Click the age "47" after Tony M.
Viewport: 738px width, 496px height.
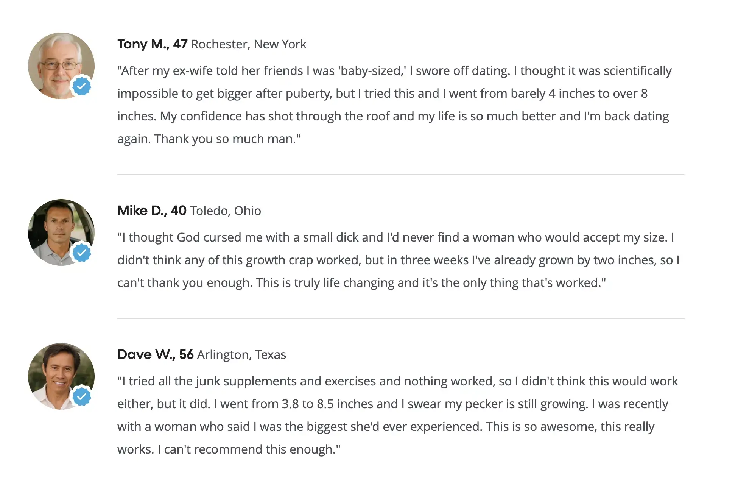click(x=180, y=44)
